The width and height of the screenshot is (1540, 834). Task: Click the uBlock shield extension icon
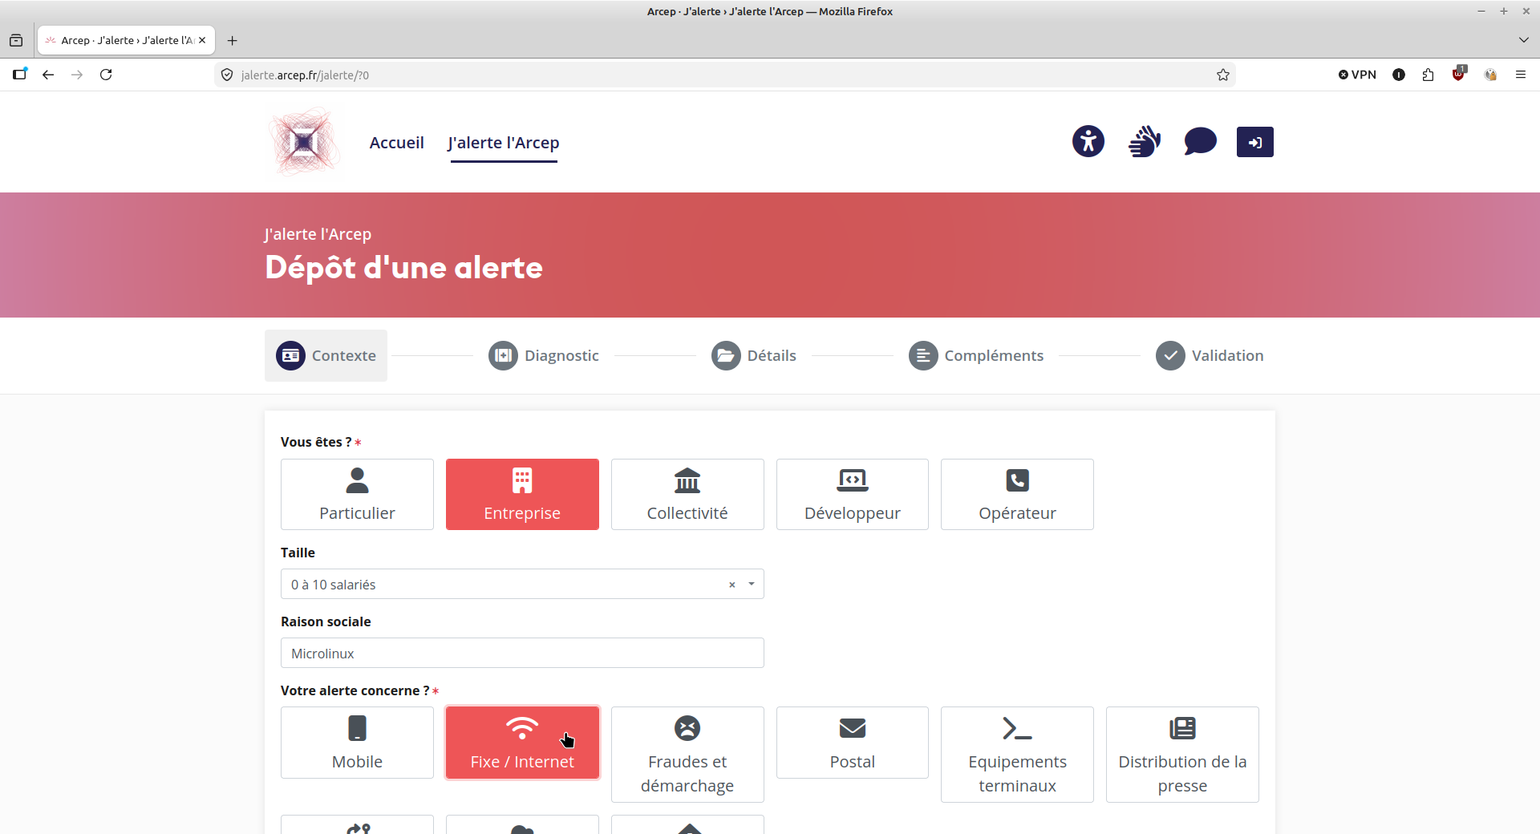tap(1459, 74)
